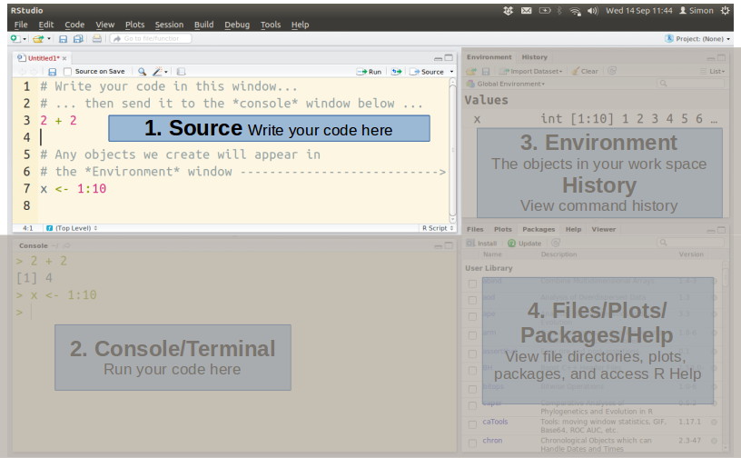Image resolution: width=741 pixels, height=458 pixels.
Task: Save the script from the editor toolbar
Action: click(x=53, y=72)
